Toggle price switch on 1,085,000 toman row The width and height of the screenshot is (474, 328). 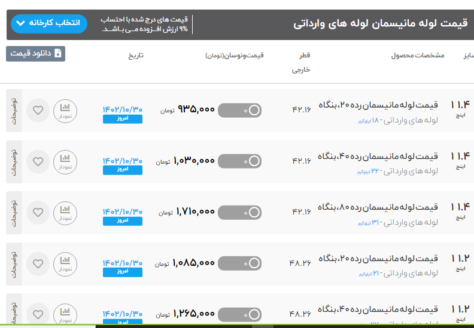click(239, 263)
